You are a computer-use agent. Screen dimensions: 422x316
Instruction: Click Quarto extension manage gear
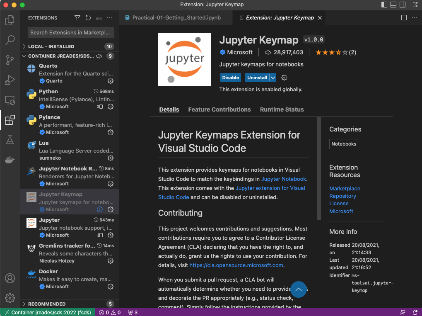click(110, 81)
